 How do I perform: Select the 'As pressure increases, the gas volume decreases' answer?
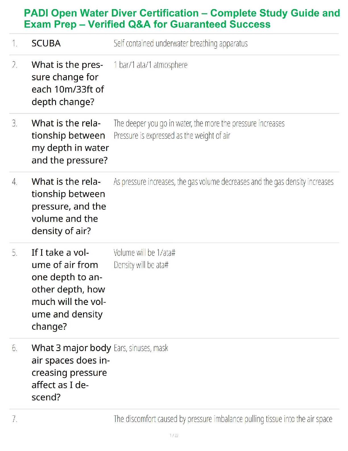(x=223, y=182)
